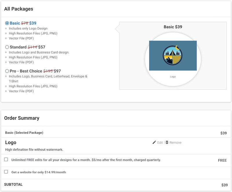The image size is (232, 192).
Task: Click the SUBTOTAL label
Action: point(13,184)
